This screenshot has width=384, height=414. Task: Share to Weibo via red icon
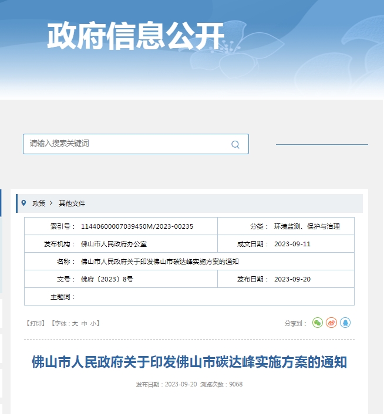(331, 323)
